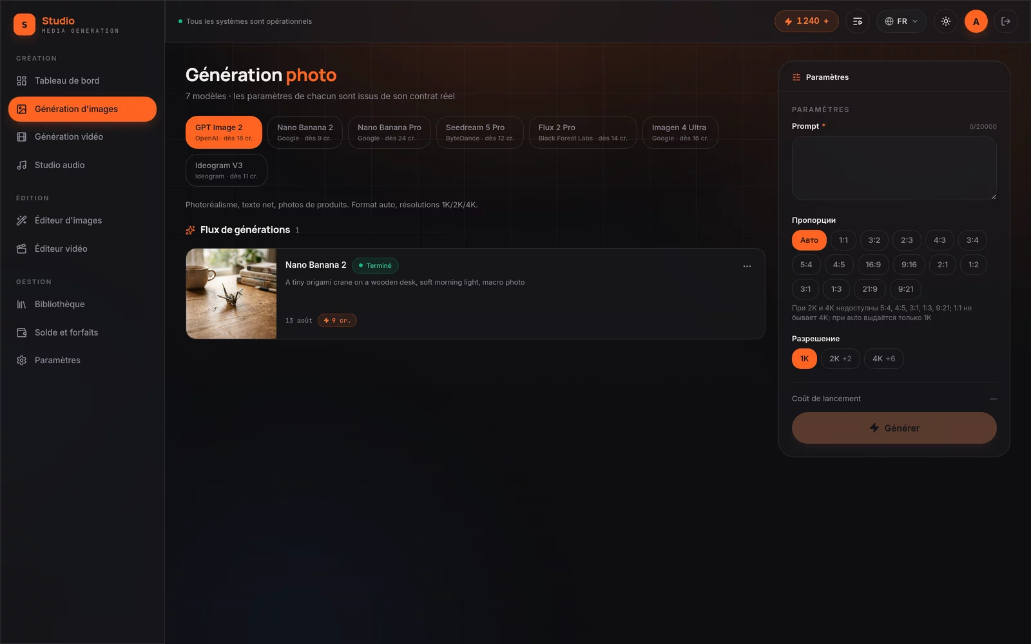1031x644 pixels.
Task: Click the Terminé status badge
Action: [x=375, y=265]
